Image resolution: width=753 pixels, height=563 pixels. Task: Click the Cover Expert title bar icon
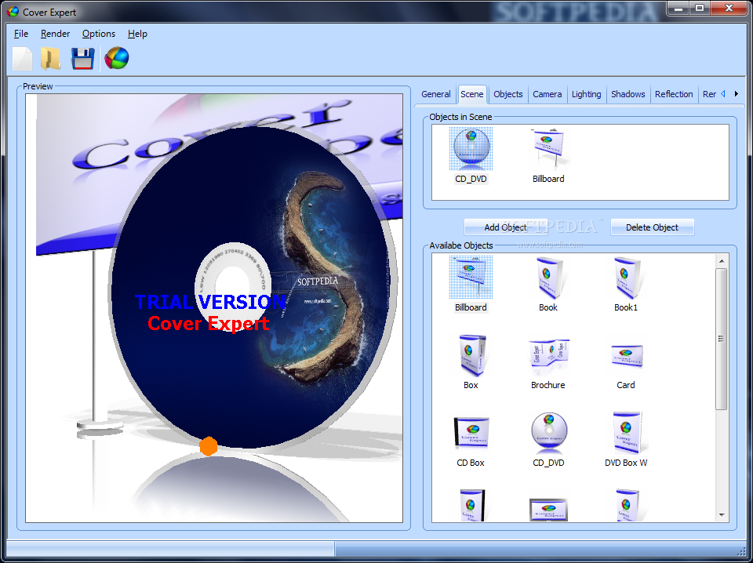[x=13, y=12]
